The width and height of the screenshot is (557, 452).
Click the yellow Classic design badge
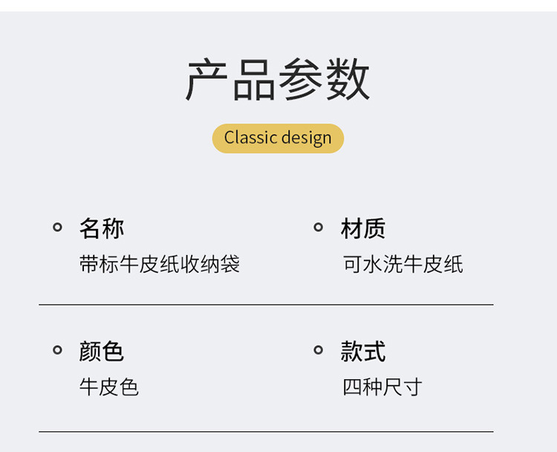tap(278, 138)
